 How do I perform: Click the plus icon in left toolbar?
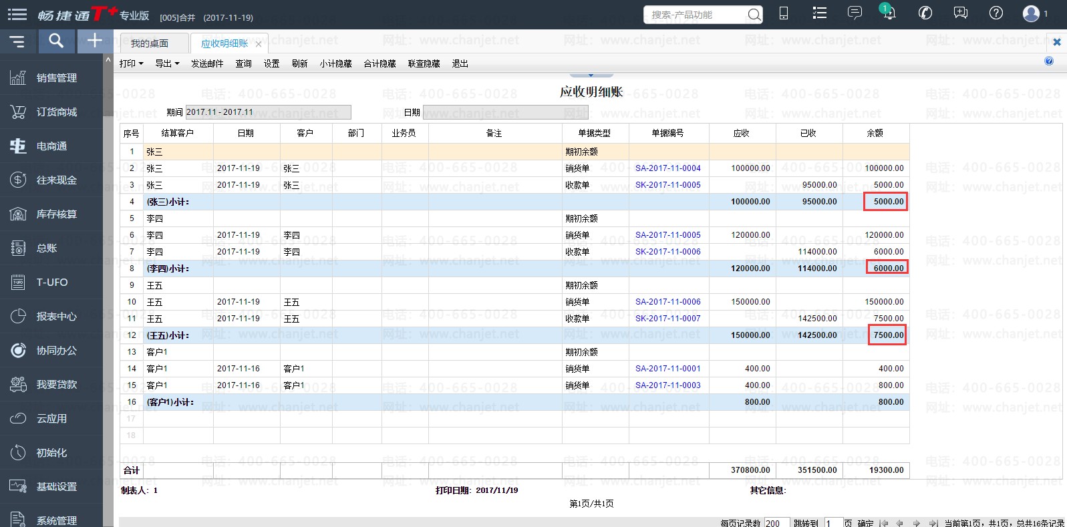[95, 41]
